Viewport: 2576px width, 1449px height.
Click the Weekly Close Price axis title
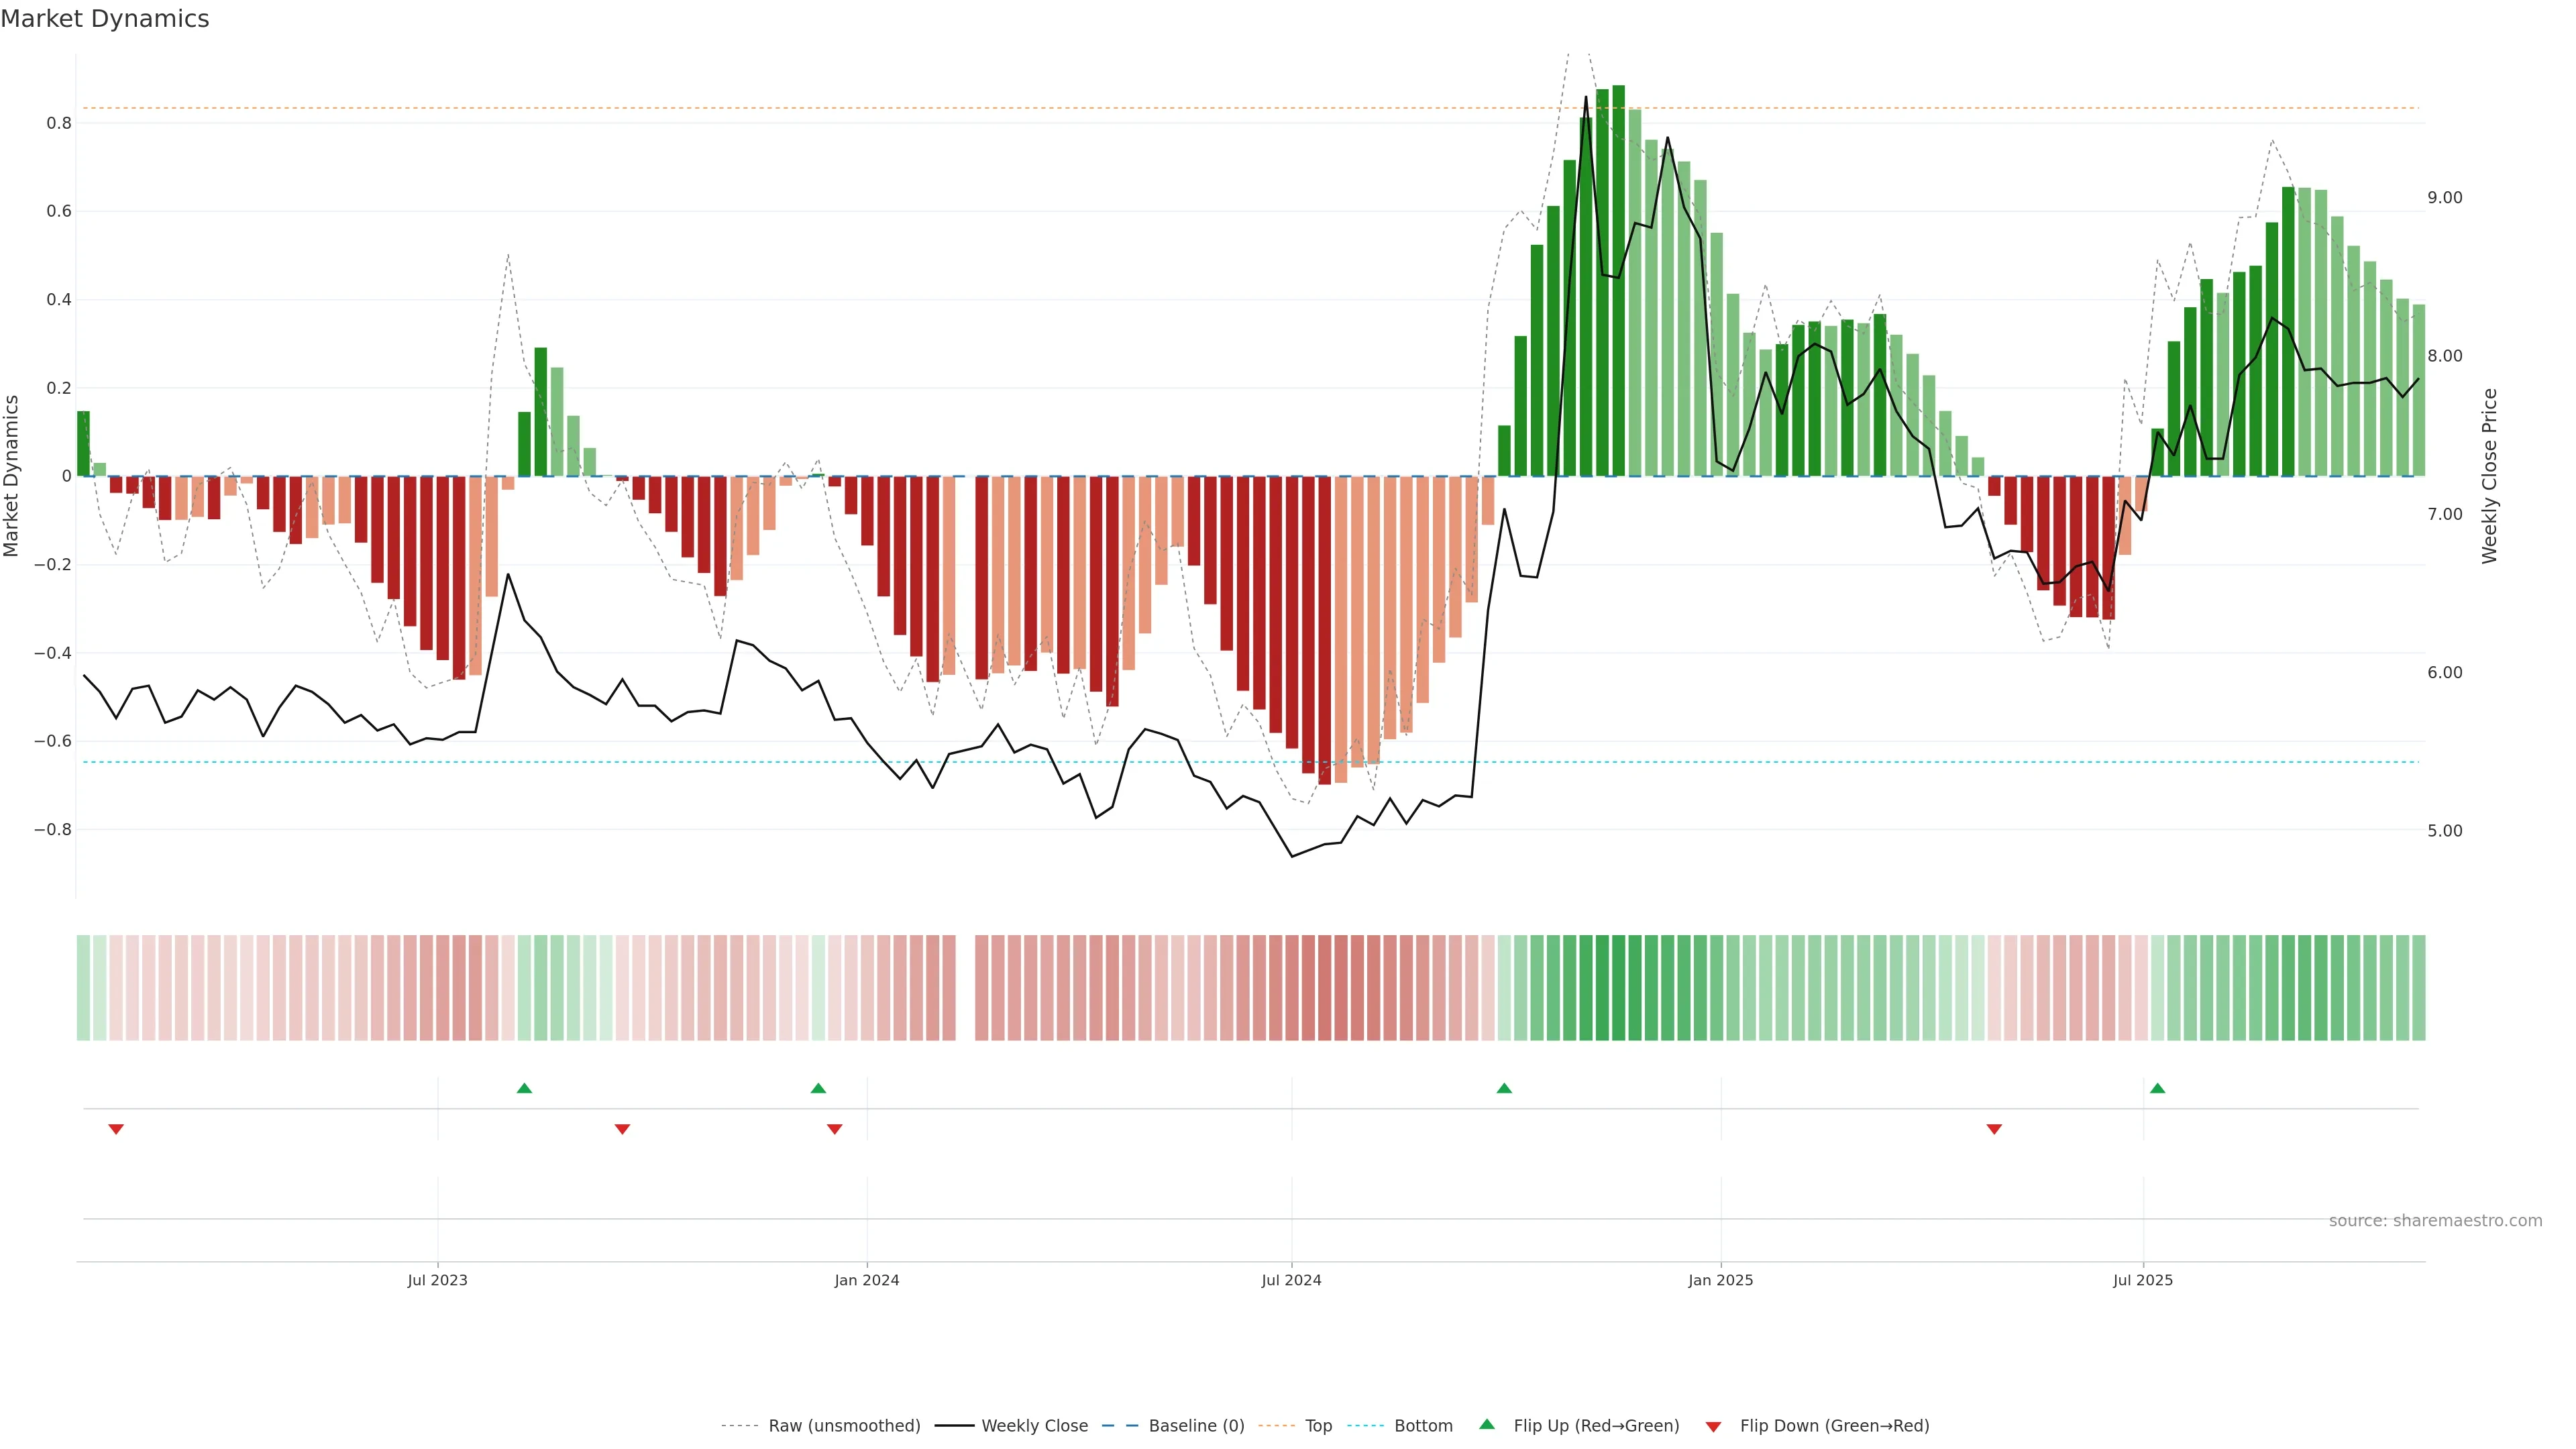(x=2489, y=476)
